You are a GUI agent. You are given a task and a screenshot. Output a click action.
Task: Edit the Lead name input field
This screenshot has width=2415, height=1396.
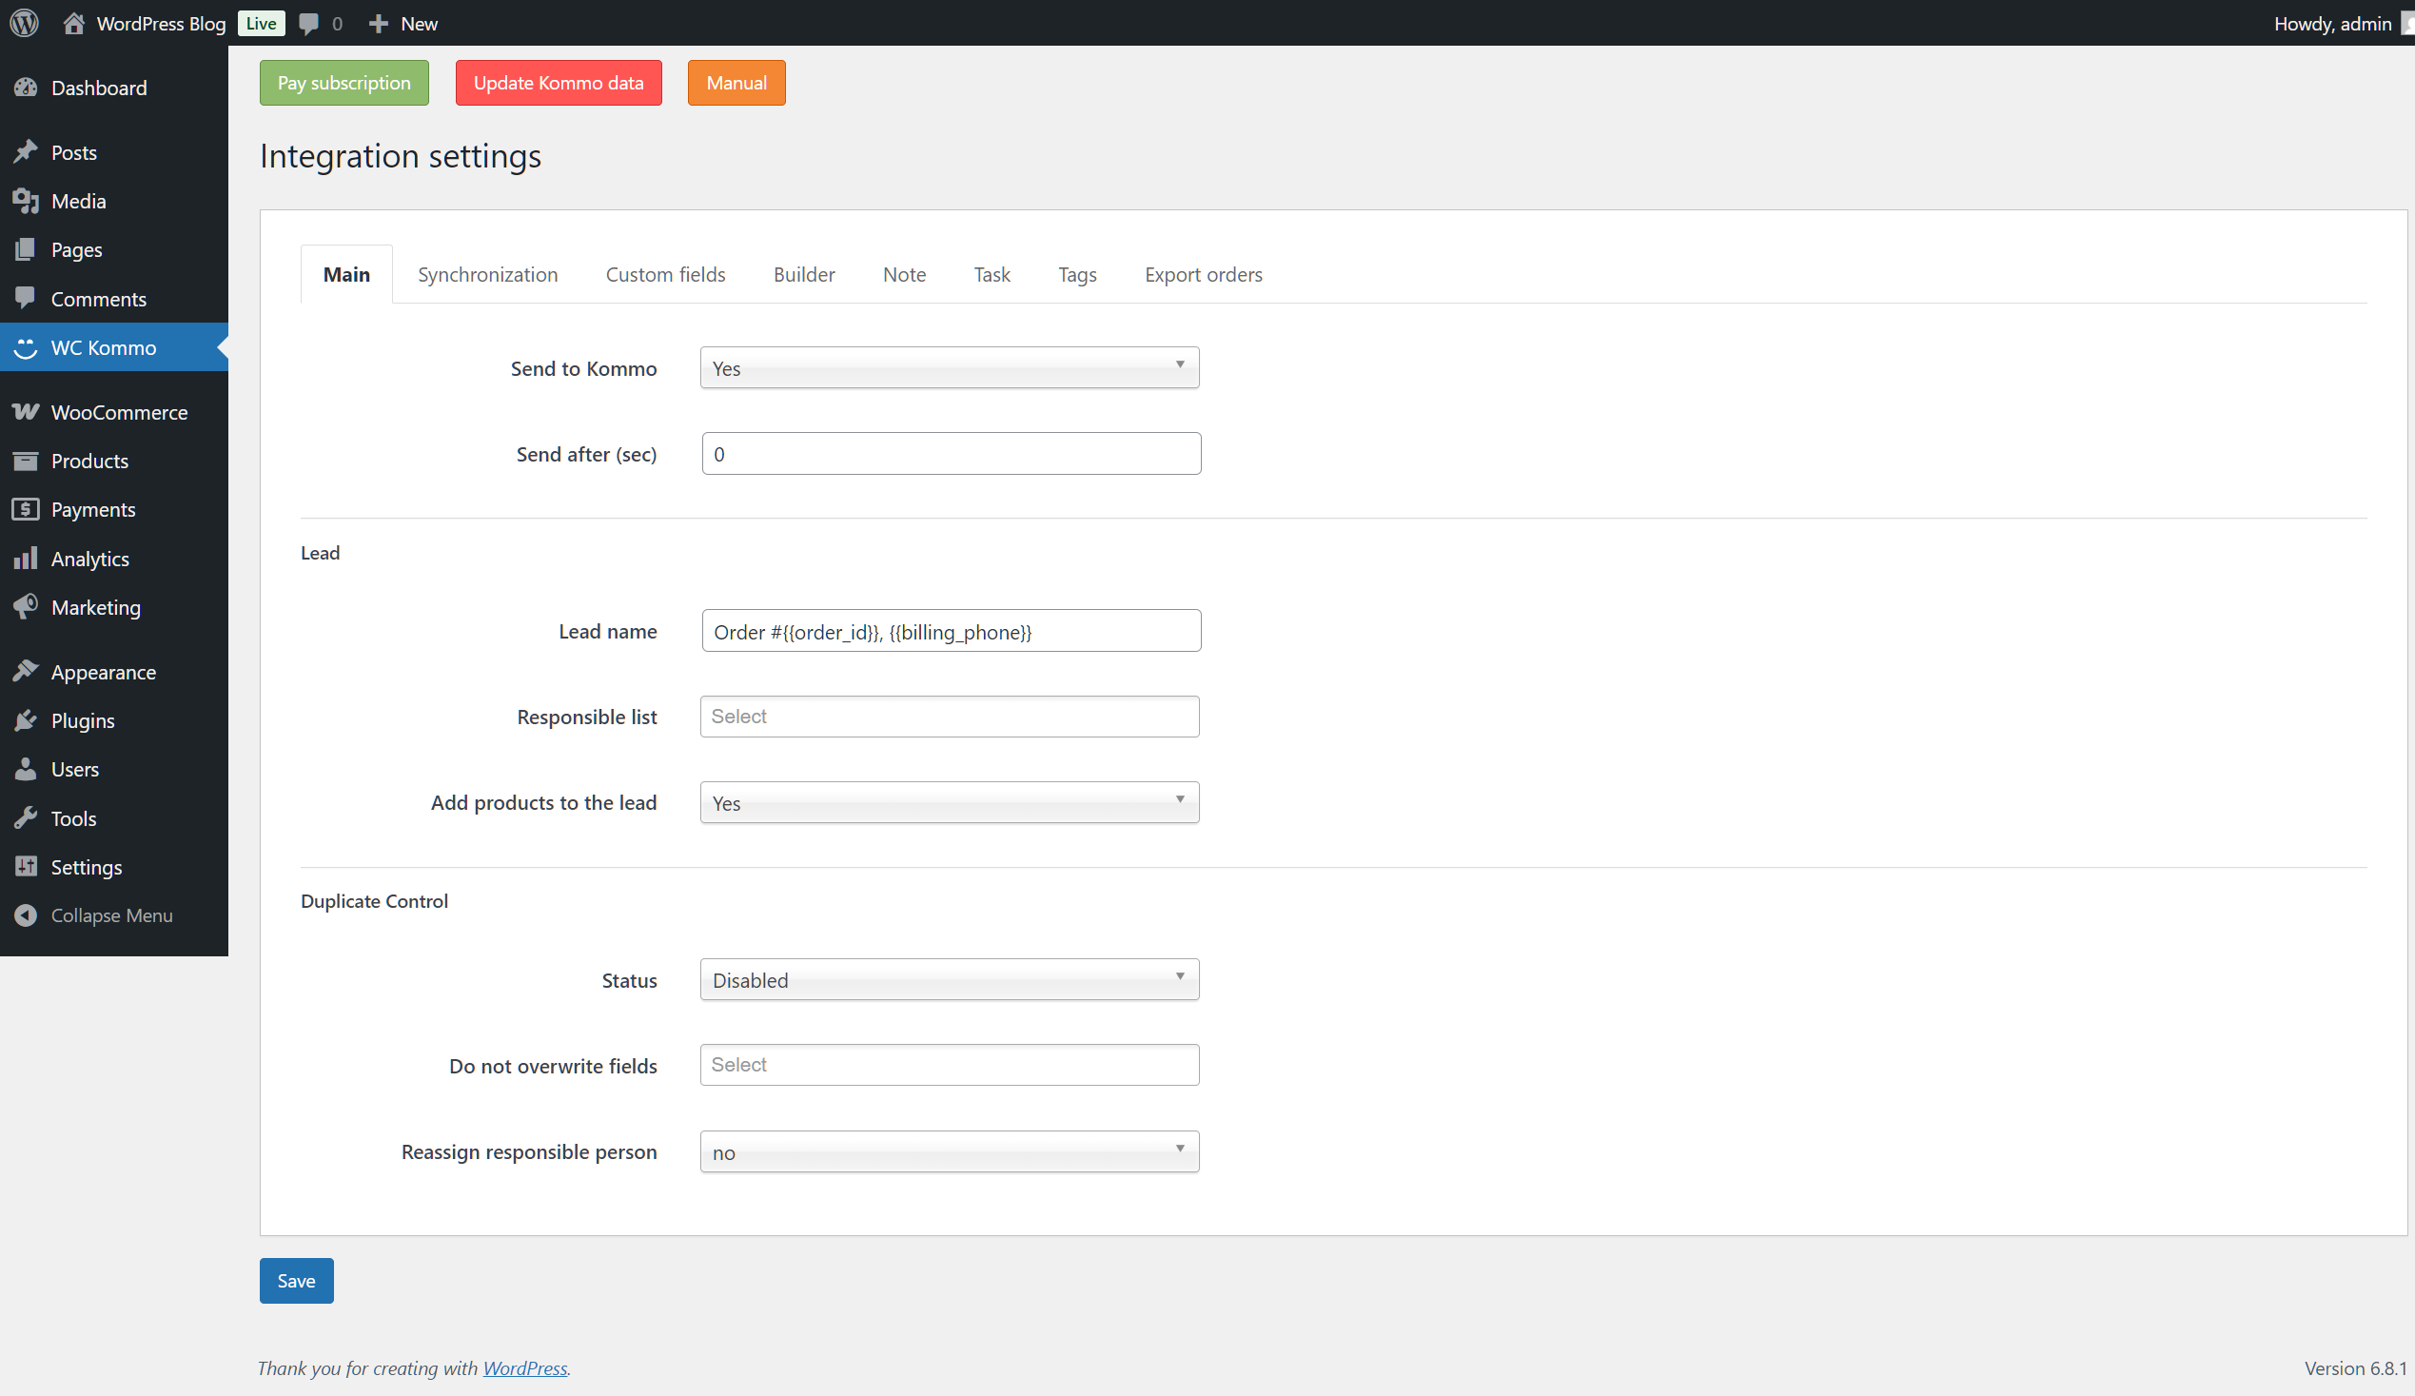tap(950, 631)
